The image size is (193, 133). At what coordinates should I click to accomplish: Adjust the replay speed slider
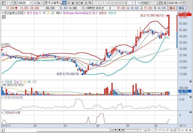(x=134, y=130)
